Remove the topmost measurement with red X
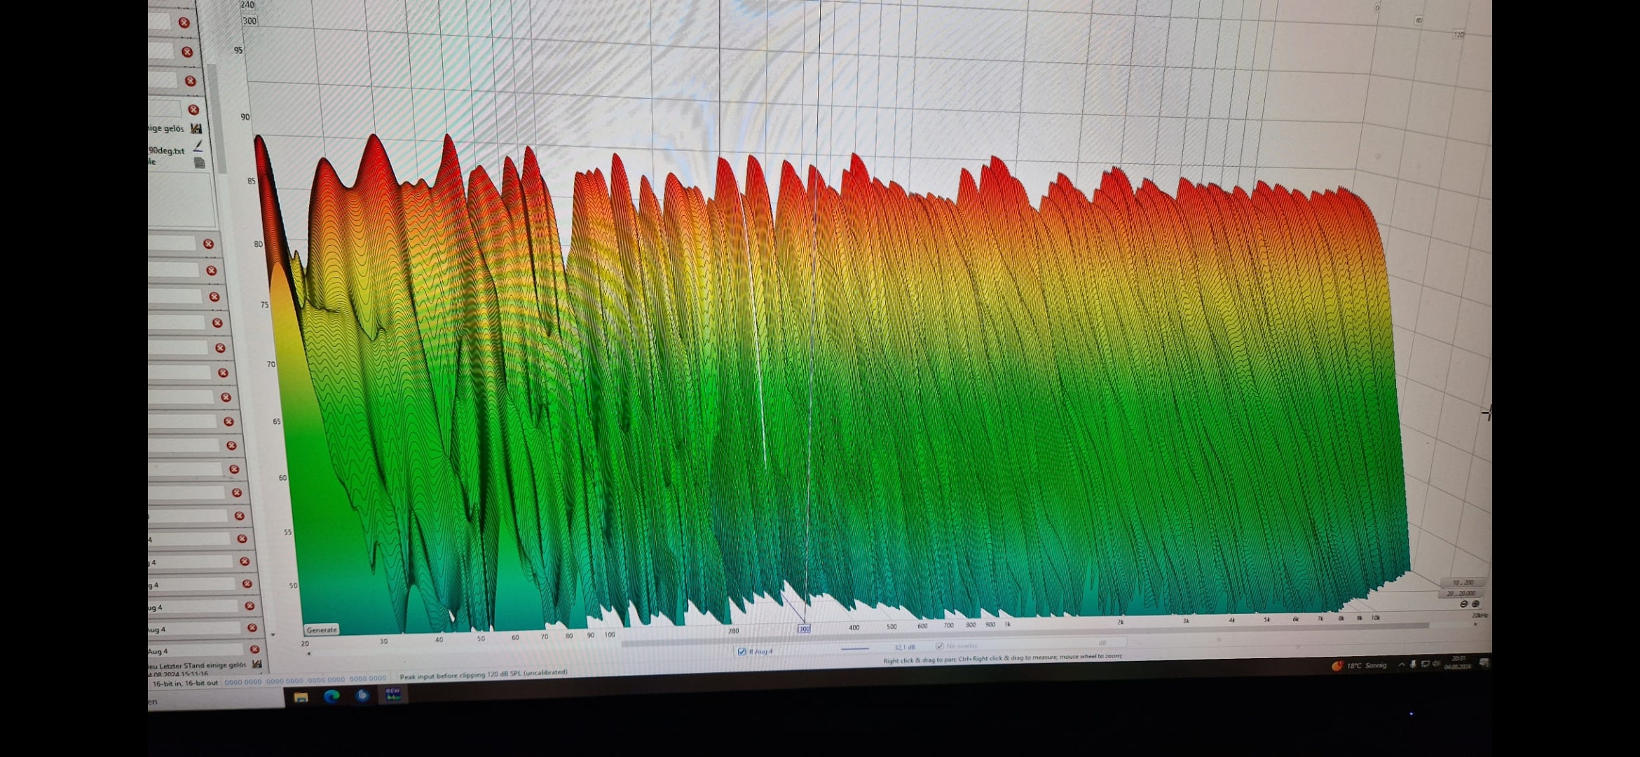This screenshot has height=757, width=1640. click(x=184, y=22)
